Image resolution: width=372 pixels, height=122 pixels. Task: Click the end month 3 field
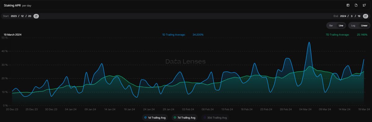(x=351, y=16)
